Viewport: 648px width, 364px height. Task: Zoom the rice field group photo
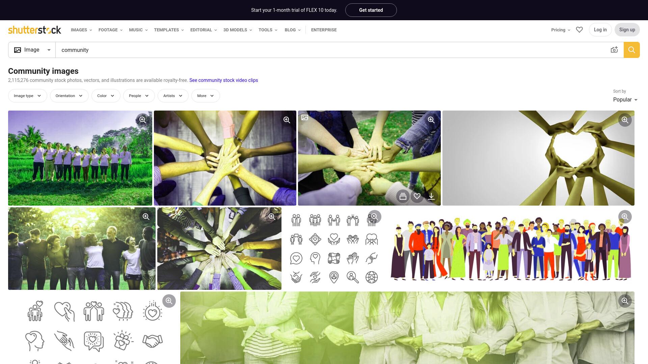point(143,120)
